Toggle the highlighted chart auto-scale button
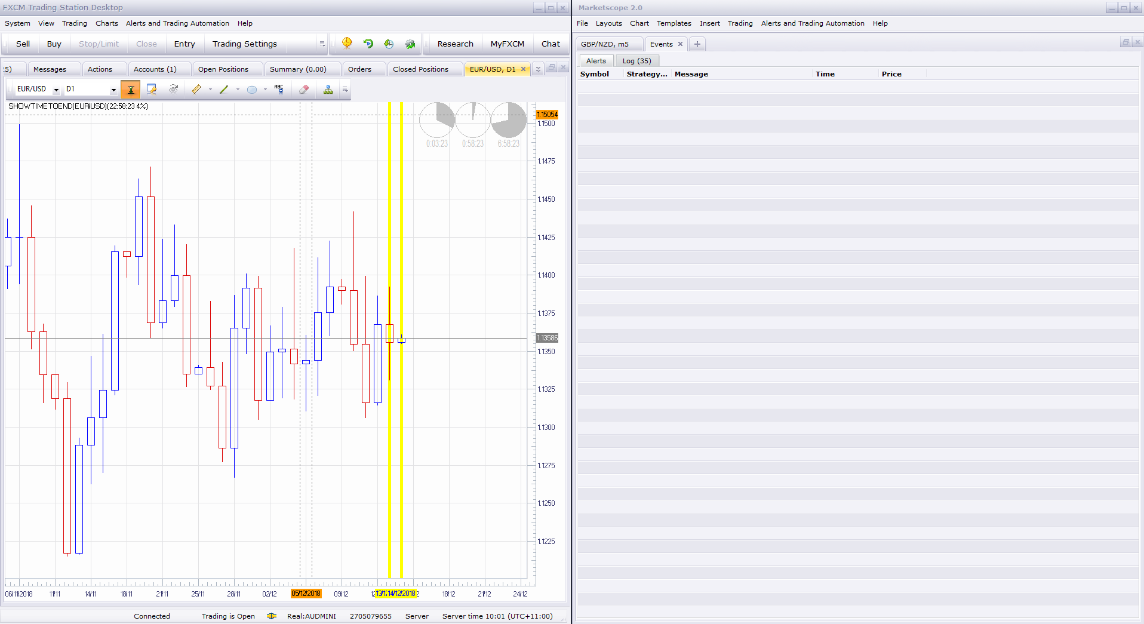 coord(131,90)
